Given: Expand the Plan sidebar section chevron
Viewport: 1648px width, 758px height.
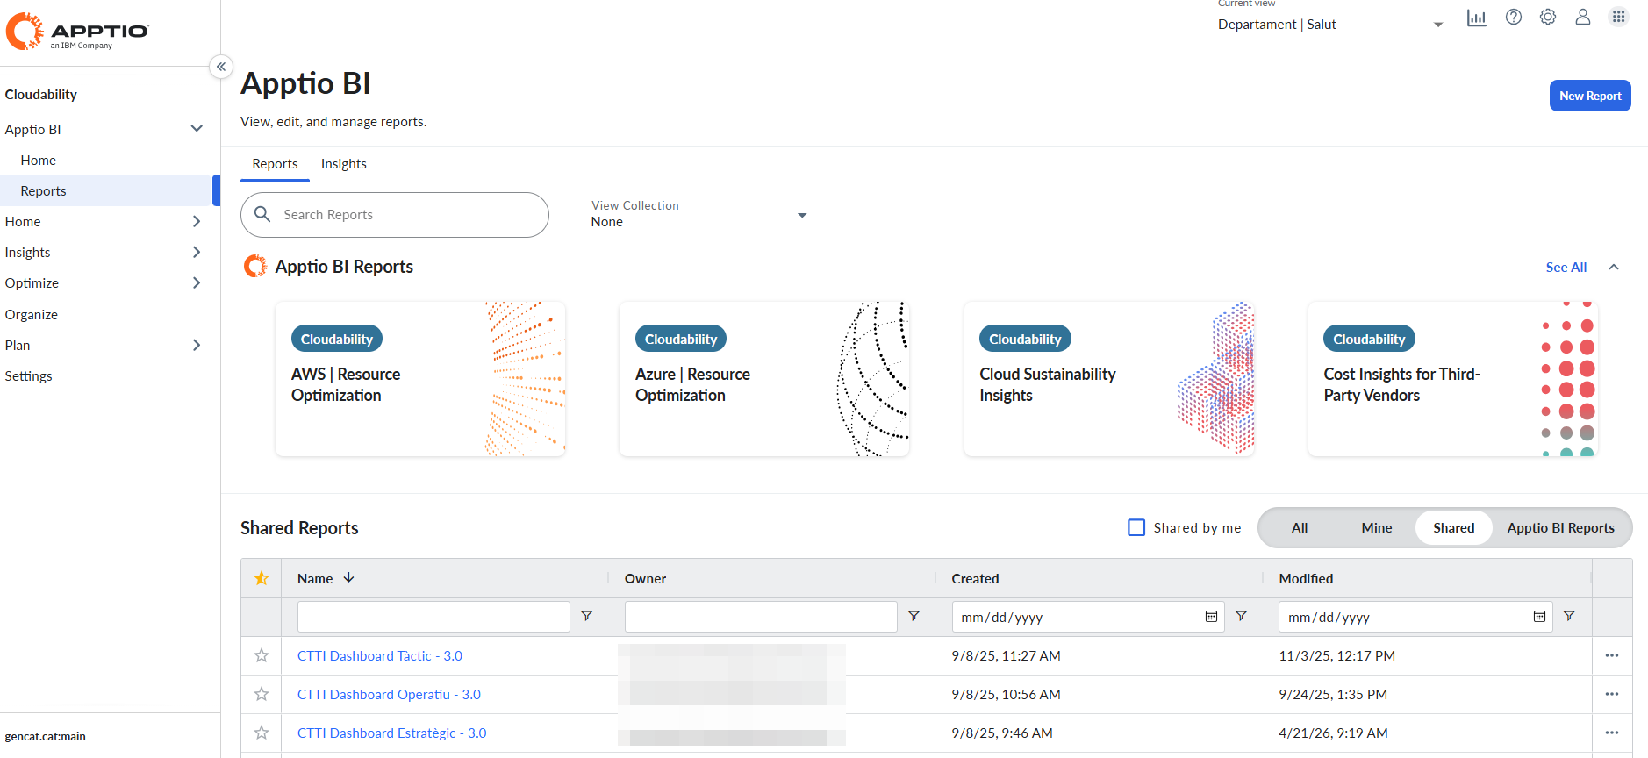Looking at the screenshot, I should click(x=197, y=345).
